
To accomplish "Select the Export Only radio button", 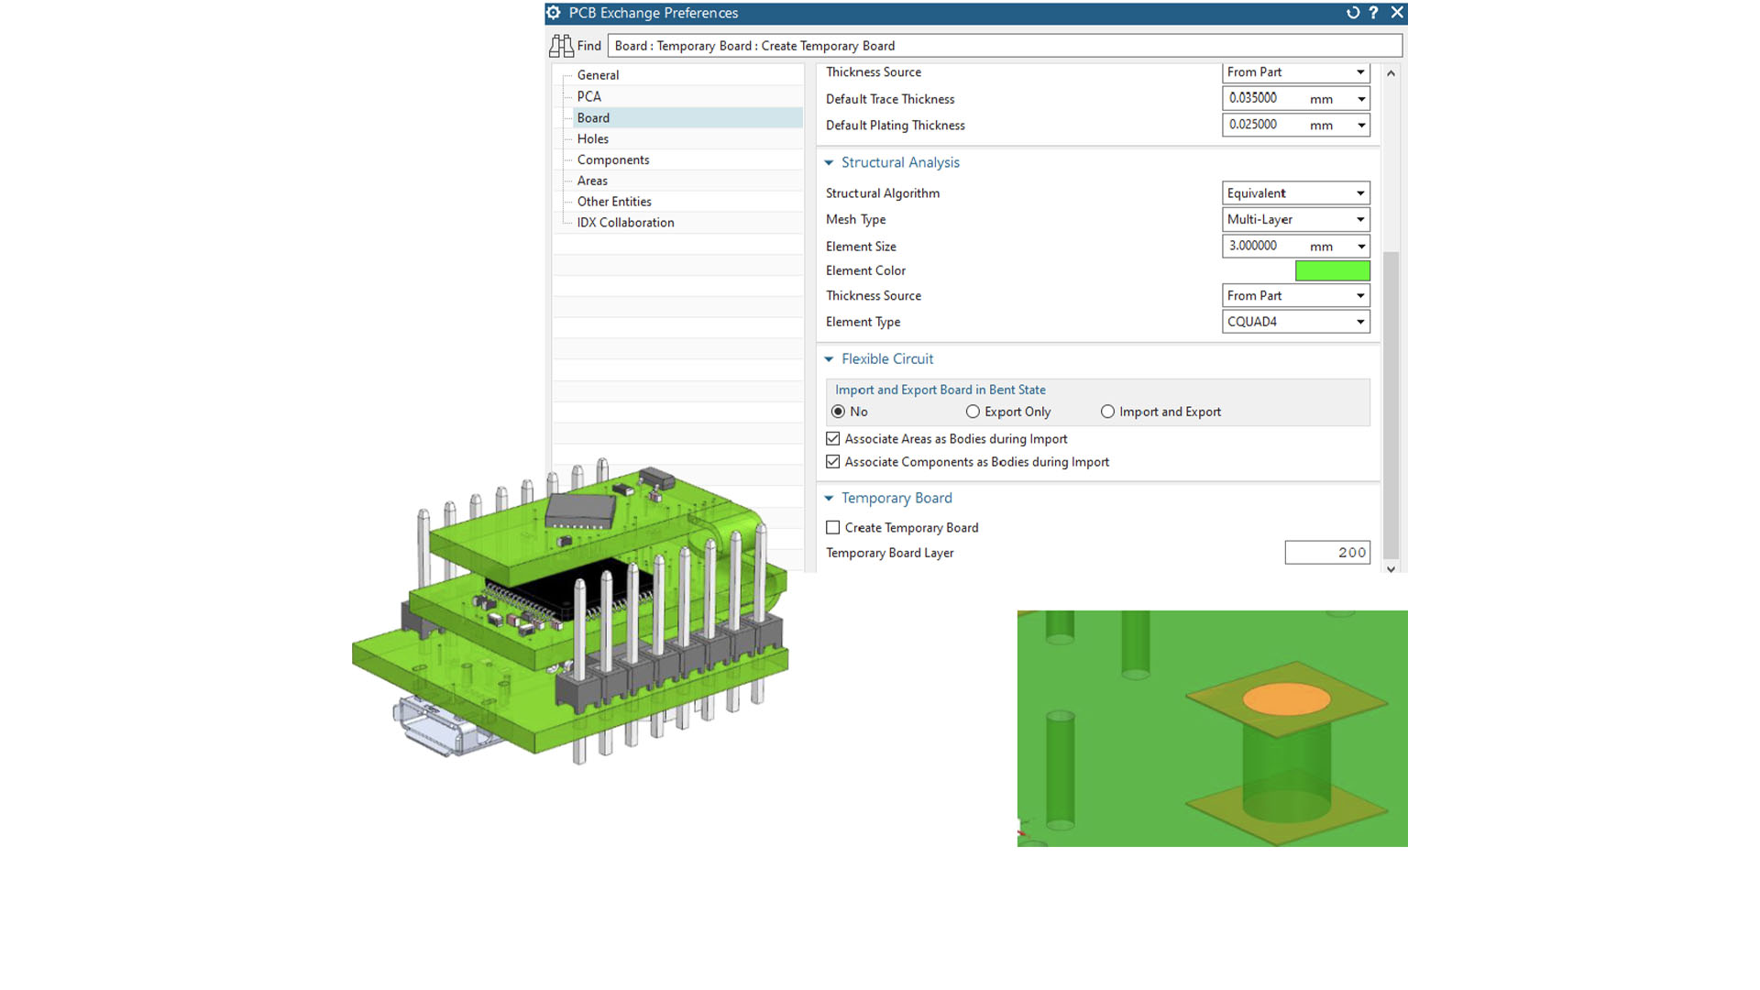I will coord(973,412).
